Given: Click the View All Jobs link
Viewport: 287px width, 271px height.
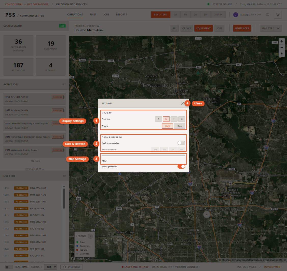Looking at the screenshot, I should (34, 169).
